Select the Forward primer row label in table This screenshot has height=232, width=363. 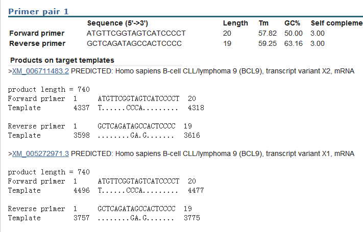[37, 33]
